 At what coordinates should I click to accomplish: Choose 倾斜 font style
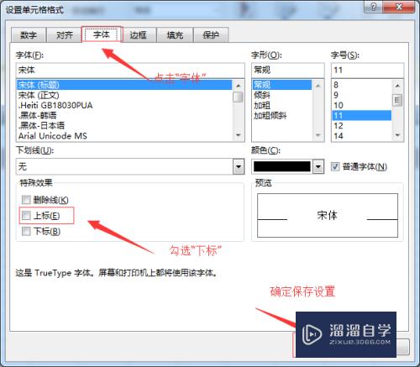282,95
